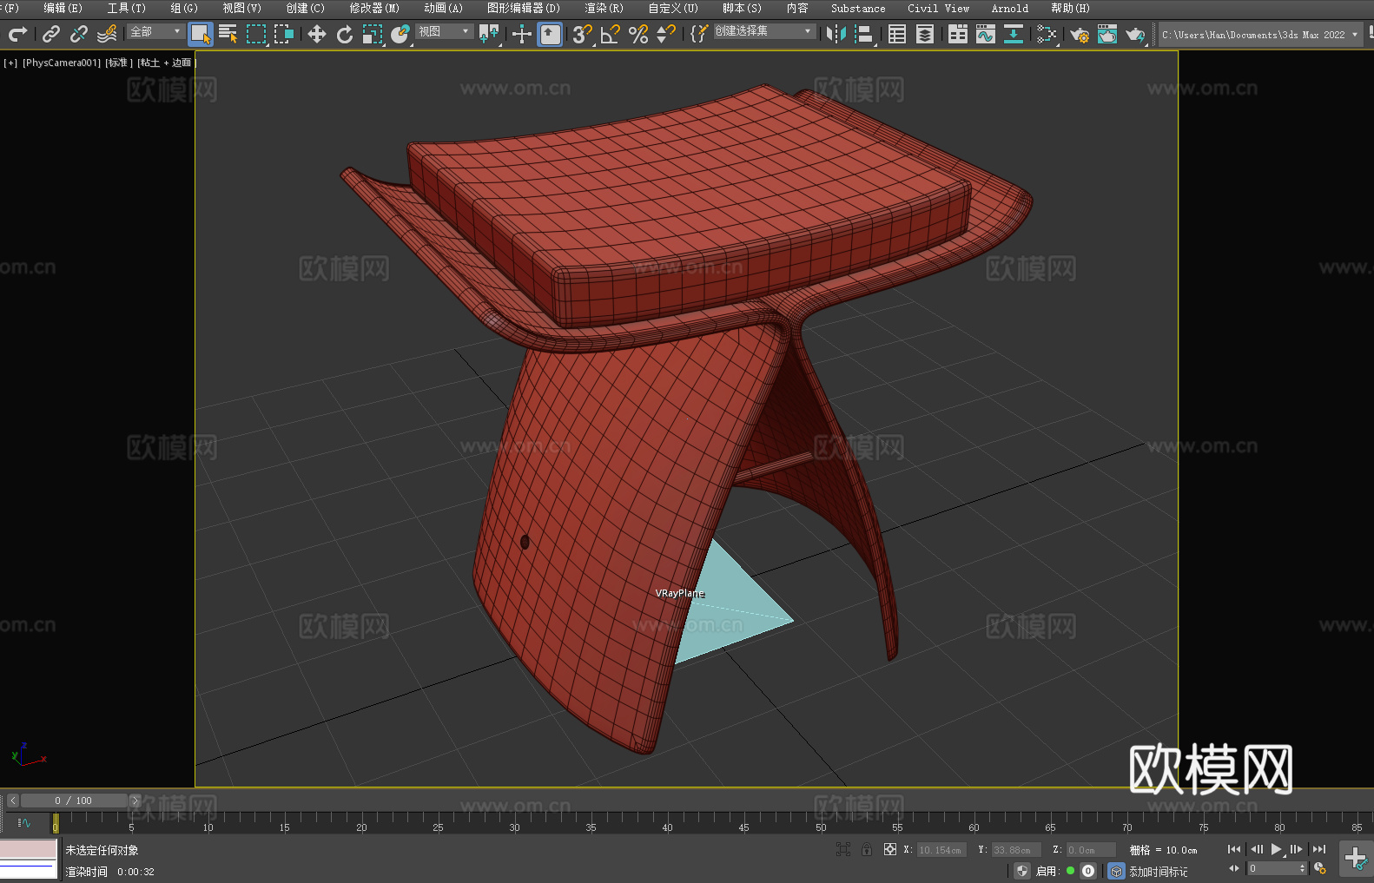Viewport: 1374px width, 883px height.
Task: Click the [+] viewport general menu label
Action: [x=10, y=63]
